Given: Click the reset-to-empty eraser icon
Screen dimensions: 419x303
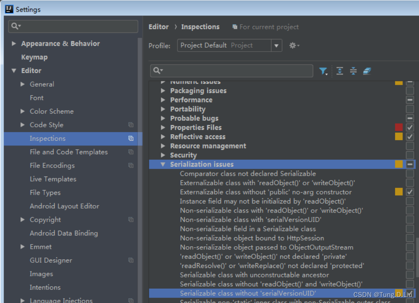Looking at the screenshot, I should pos(367,71).
